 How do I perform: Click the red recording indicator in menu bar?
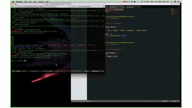[x=124, y=2]
